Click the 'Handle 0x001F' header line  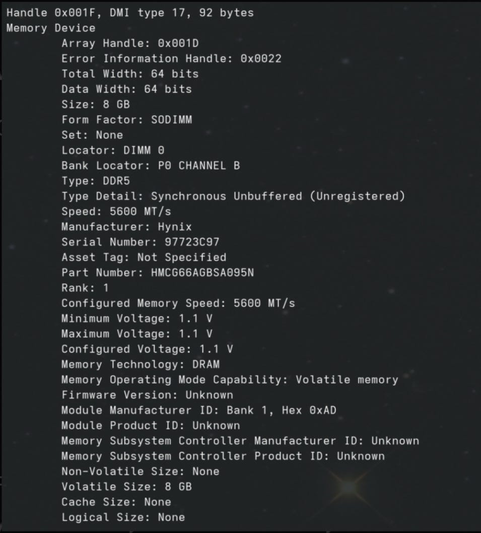129,13
